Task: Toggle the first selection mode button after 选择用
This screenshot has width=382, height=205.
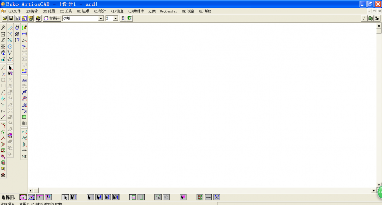Action: click(23, 197)
